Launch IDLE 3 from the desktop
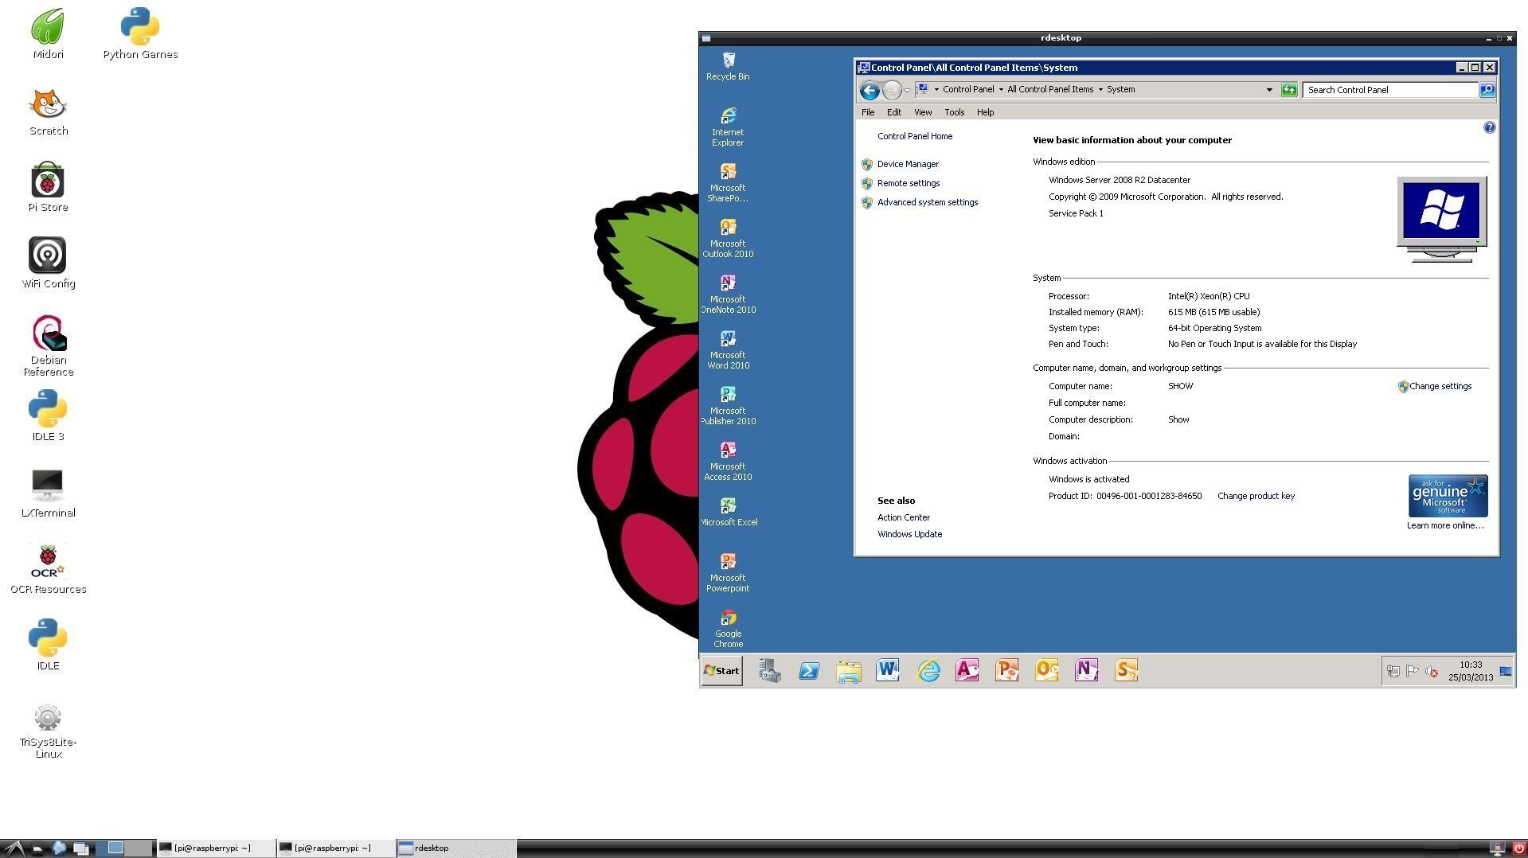Image resolution: width=1528 pixels, height=858 pixels. (x=48, y=416)
